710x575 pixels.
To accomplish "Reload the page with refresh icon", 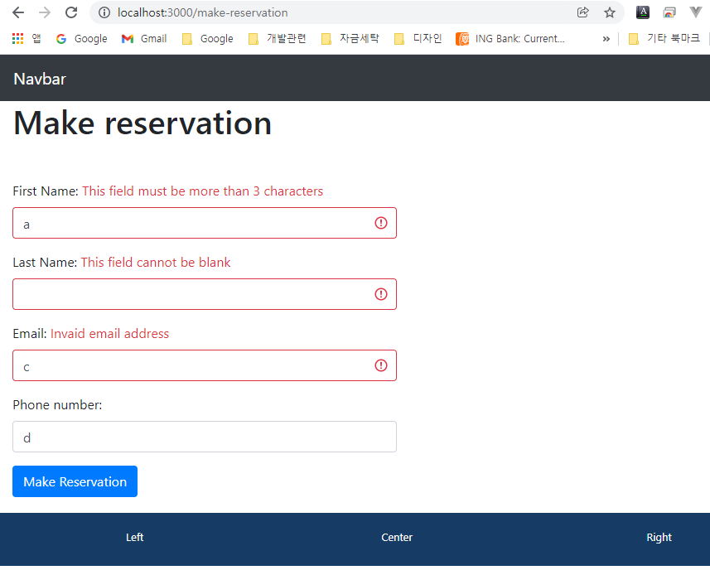I will (71, 12).
